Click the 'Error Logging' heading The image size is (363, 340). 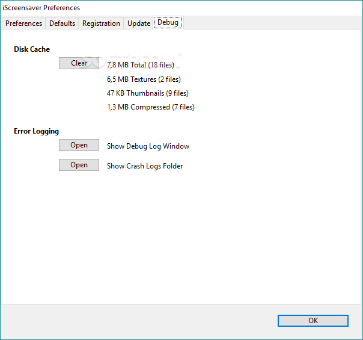[x=36, y=131]
